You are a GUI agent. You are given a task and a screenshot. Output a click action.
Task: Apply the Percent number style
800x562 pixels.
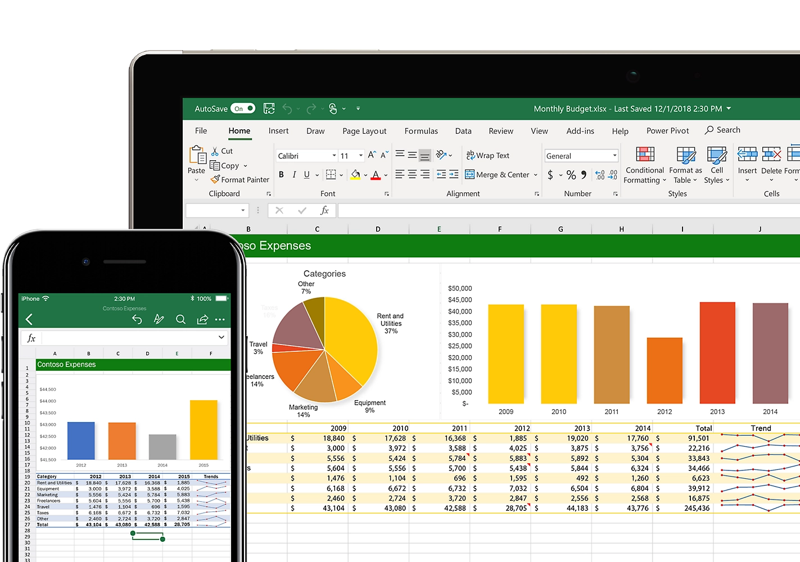[x=571, y=175]
